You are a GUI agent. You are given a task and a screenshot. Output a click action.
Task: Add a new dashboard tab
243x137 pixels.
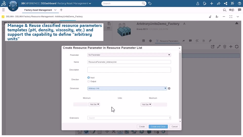point(61,10)
